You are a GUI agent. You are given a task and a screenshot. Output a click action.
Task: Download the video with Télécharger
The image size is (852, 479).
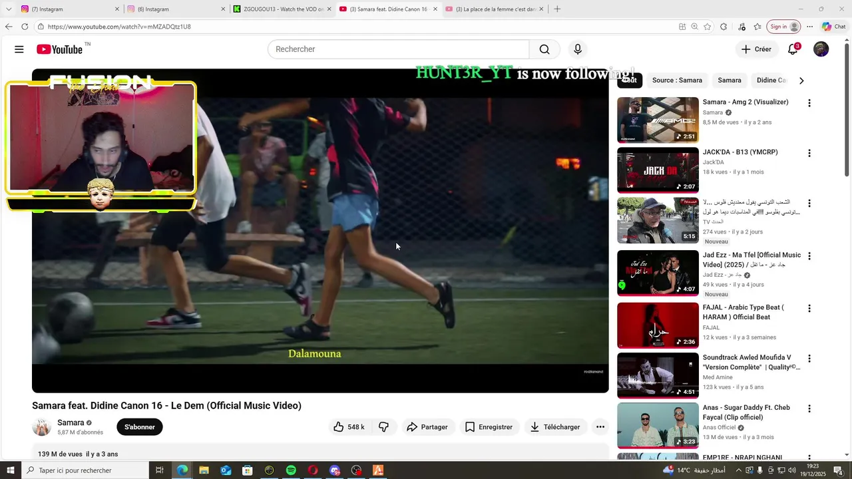coord(555,427)
